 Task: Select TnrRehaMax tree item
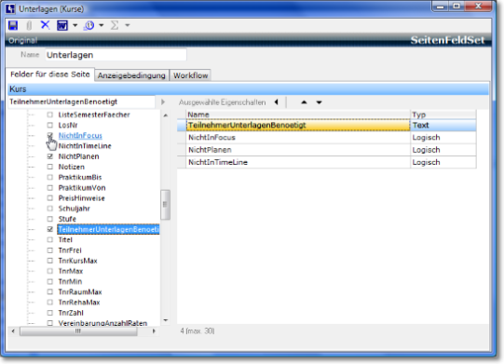click(79, 303)
